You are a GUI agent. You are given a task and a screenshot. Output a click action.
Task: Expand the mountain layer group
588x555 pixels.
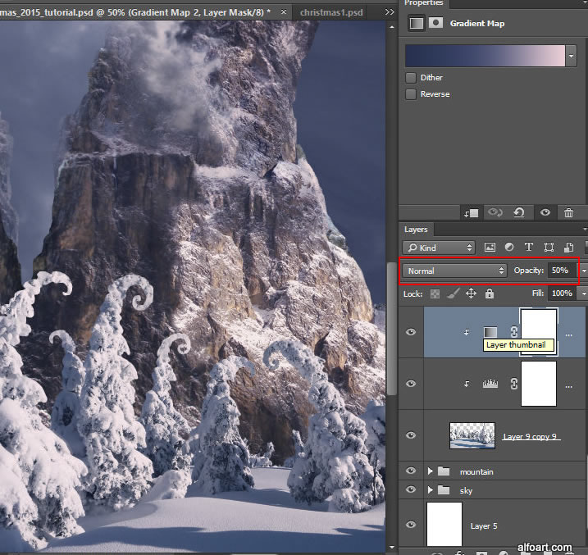[430, 471]
